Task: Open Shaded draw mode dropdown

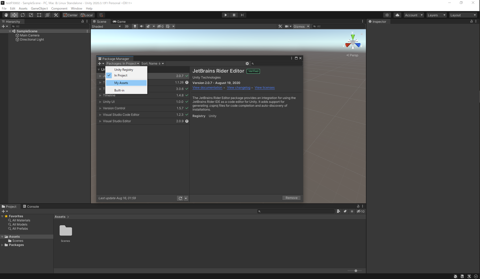Action: pyautogui.click(x=106, y=26)
